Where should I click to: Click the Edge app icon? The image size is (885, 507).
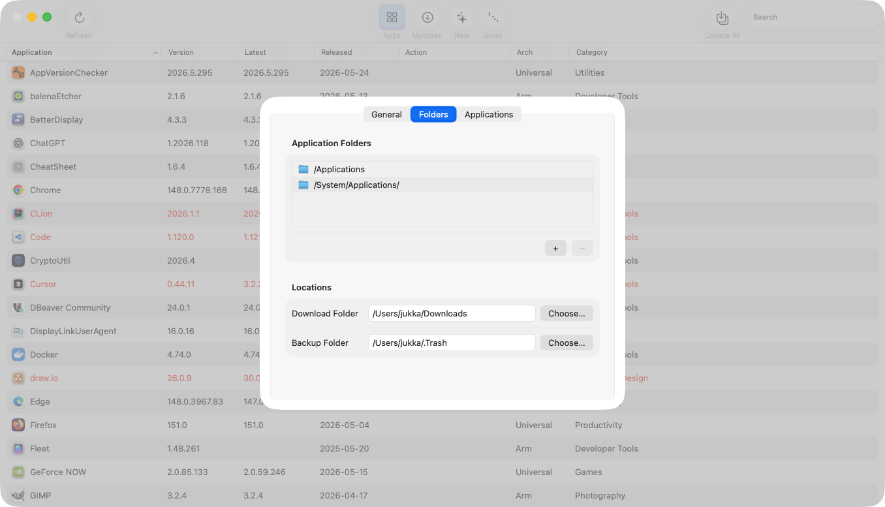click(x=18, y=401)
